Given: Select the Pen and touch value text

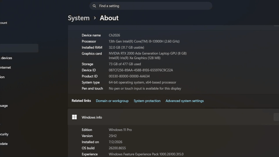Looking at the screenshot, I should point(145,89).
